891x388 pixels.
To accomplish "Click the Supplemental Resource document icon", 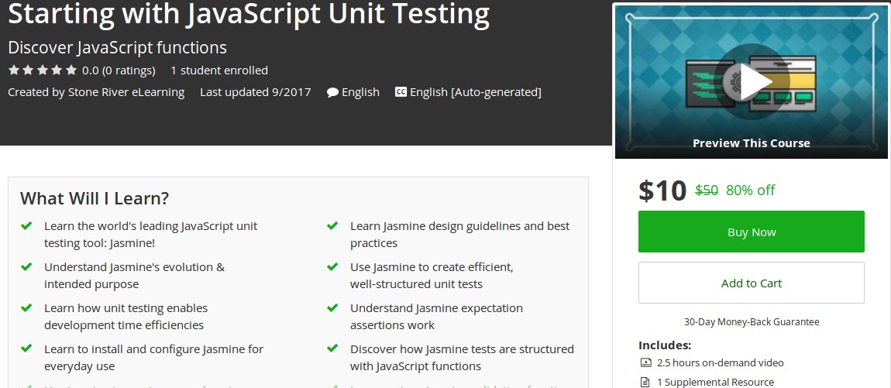I will click(x=645, y=382).
